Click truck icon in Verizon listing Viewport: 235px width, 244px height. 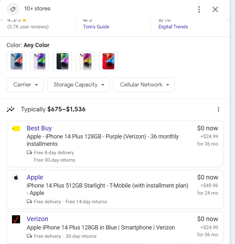point(29,236)
